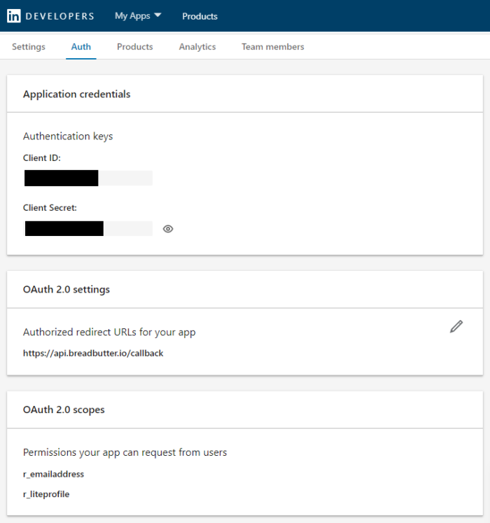The width and height of the screenshot is (490, 523).
Task: Click the r_emailaddress scope
Action: point(53,474)
